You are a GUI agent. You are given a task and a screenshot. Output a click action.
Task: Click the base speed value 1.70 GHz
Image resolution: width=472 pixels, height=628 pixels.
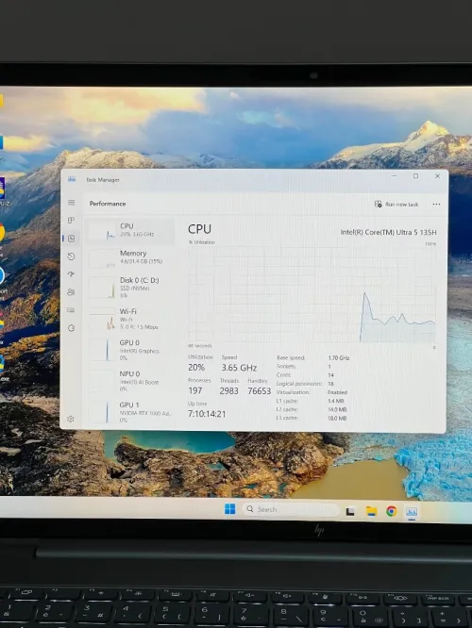(339, 357)
